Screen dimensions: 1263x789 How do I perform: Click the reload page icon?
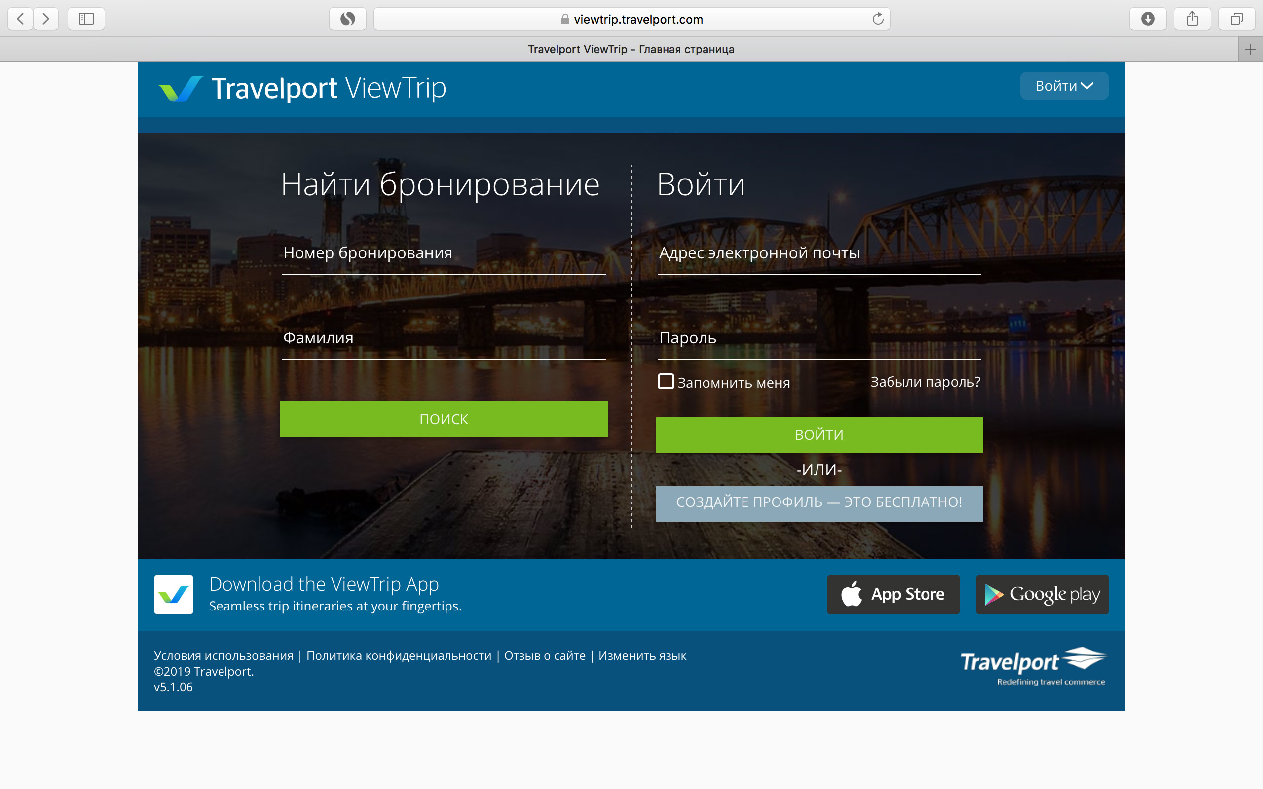[x=878, y=19]
